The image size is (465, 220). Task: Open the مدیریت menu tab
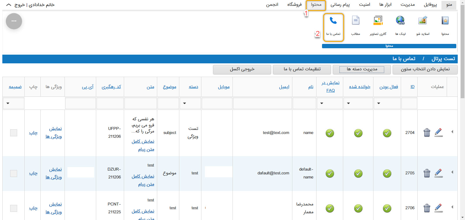(407, 5)
